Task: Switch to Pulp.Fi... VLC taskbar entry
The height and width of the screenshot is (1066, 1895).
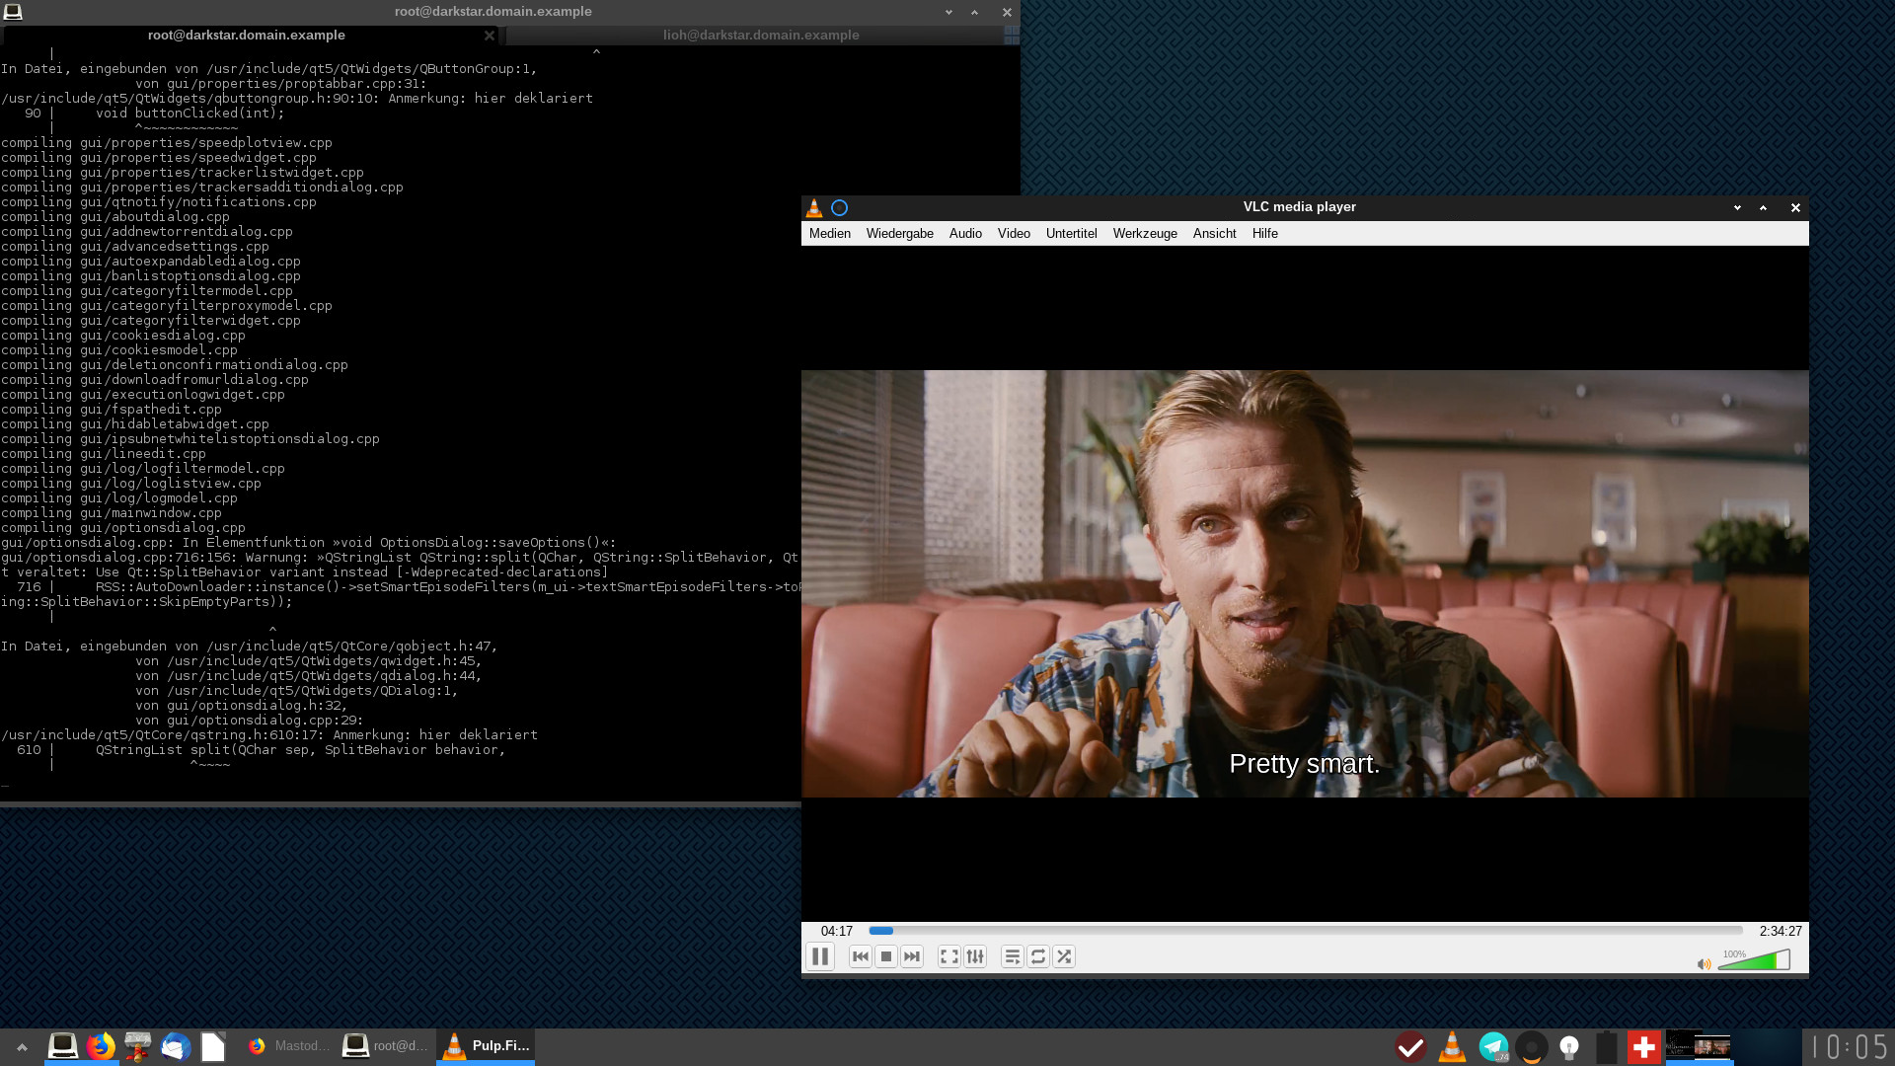Action: click(x=486, y=1046)
